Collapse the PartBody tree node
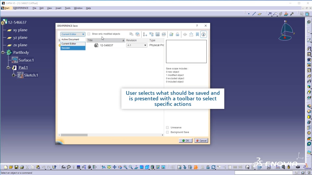The width and height of the screenshot is (312, 175). (x=3, y=52)
